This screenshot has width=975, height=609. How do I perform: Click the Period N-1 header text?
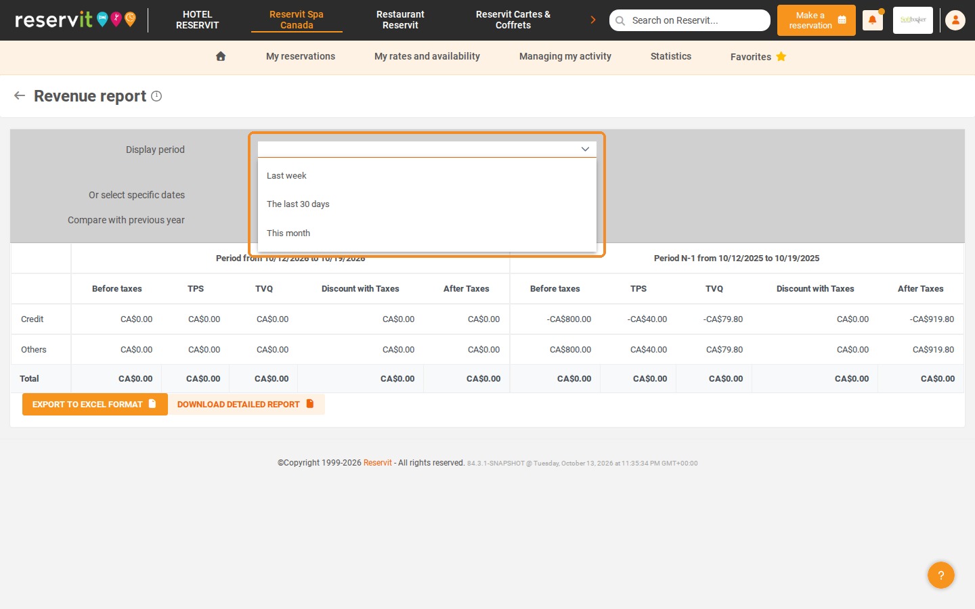coord(737,258)
